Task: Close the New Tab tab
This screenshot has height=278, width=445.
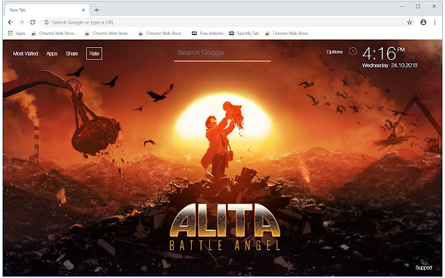Action: tap(83, 10)
